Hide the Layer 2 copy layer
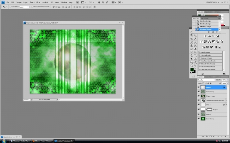This screenshot has width=230, height=143. (x=199, y=119)
